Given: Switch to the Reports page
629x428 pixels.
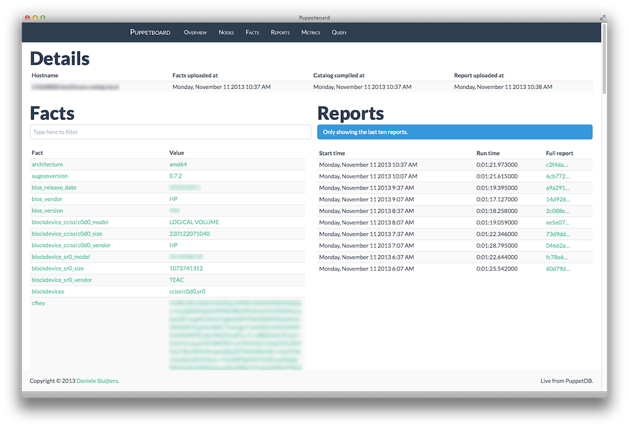Looking at the screenshot, I should (280, 32).
